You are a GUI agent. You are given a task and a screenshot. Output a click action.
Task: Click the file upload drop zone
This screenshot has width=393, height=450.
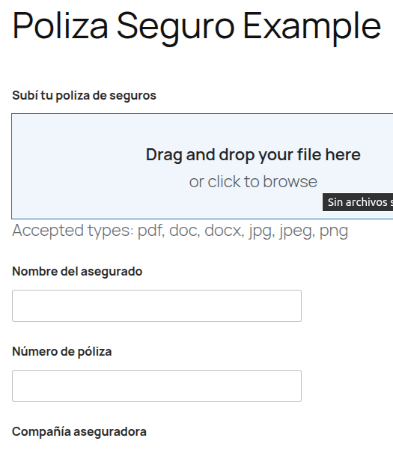point(202,166)
